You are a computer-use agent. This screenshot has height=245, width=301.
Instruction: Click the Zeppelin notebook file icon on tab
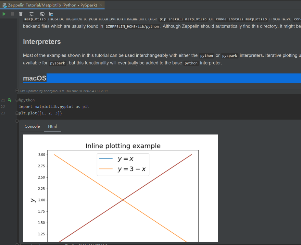(x=5, y=5)
